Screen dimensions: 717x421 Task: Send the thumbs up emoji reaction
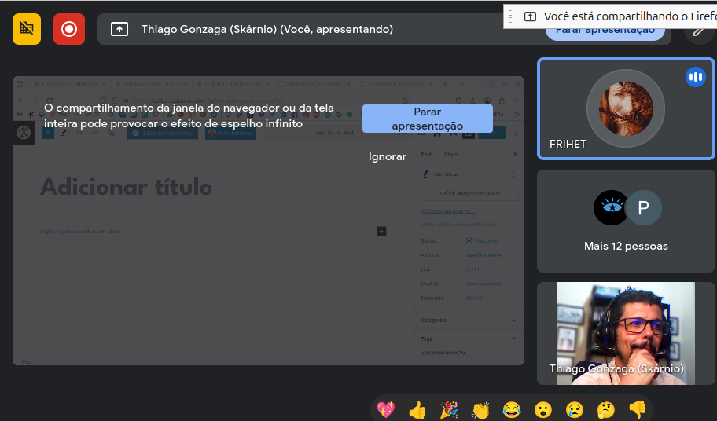tap(417, 409)
